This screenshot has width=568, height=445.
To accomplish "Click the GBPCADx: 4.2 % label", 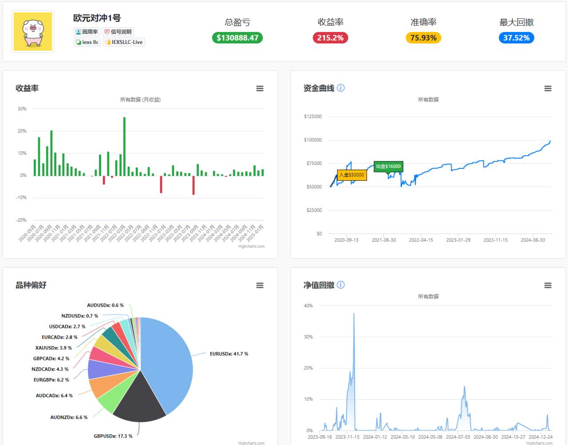I will tap(51, 359).
